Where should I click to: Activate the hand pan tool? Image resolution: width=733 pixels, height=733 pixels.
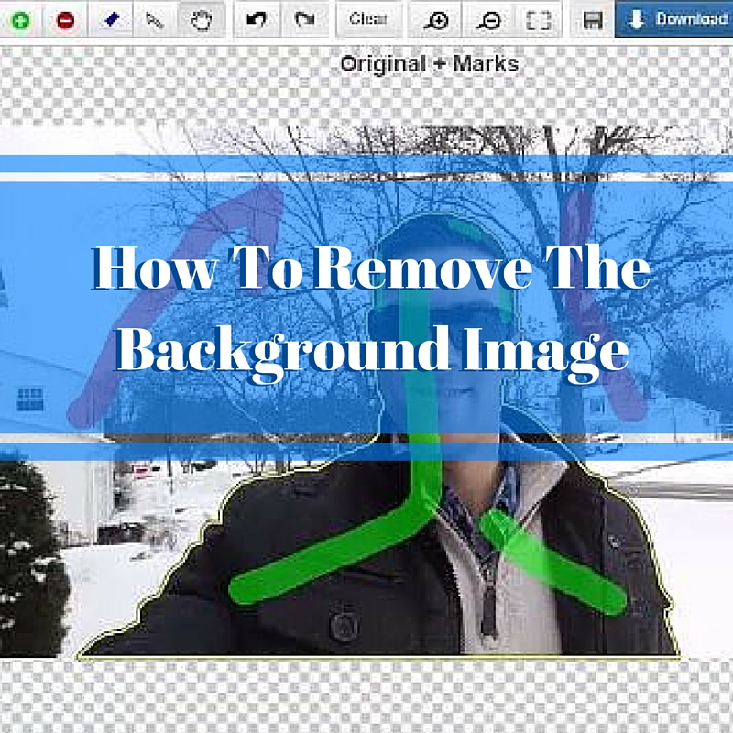(x=202, y=19)
